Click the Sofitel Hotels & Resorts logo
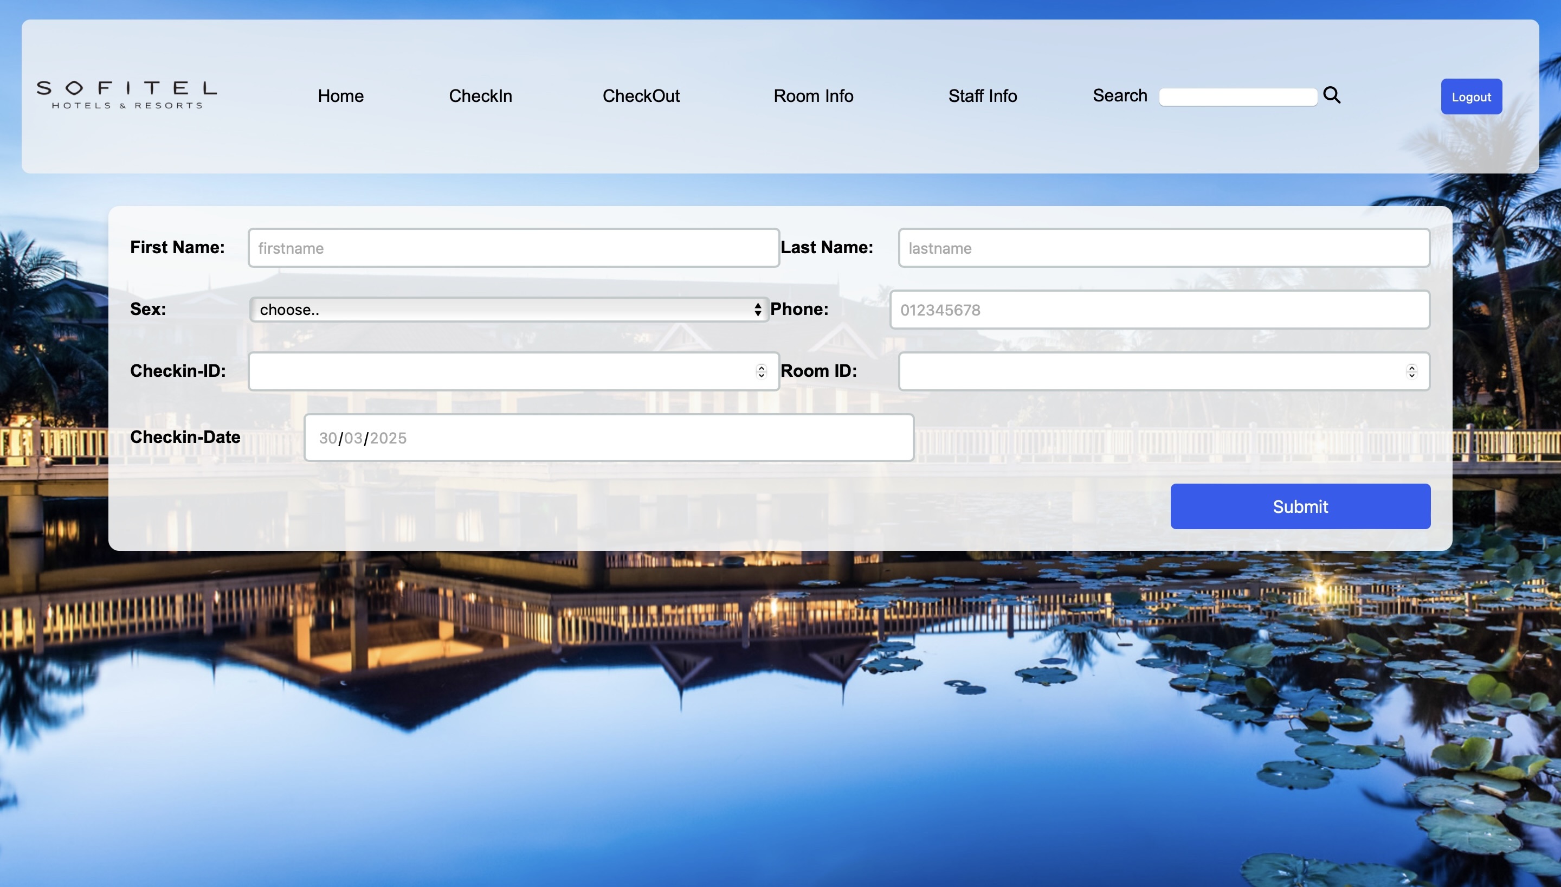 click(x=127, y=95)
